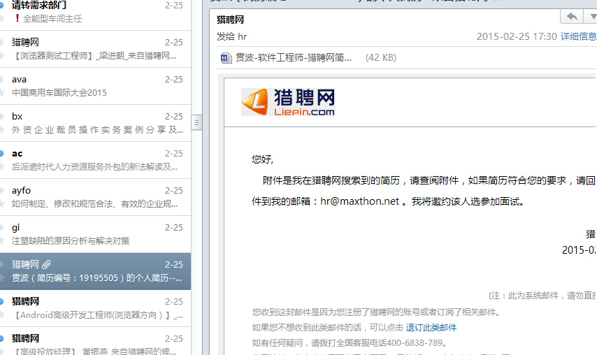The height and width of the screenshot is (355, 597).
Task: Open the 浏览器测试工程师 email from 猎聘网
Action: coord(95,49)
